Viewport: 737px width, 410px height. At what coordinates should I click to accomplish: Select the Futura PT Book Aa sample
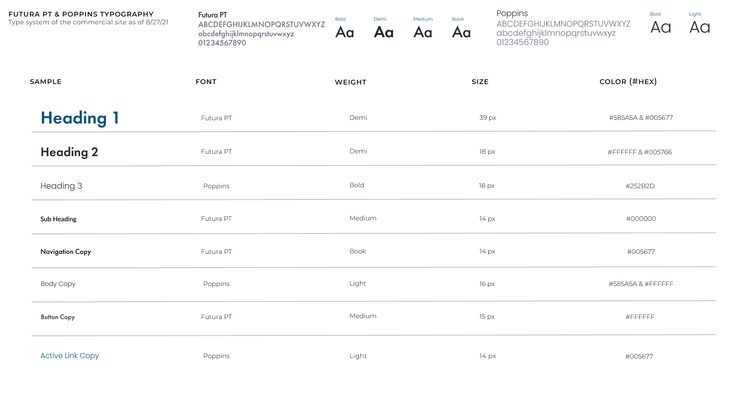(461, 33)
